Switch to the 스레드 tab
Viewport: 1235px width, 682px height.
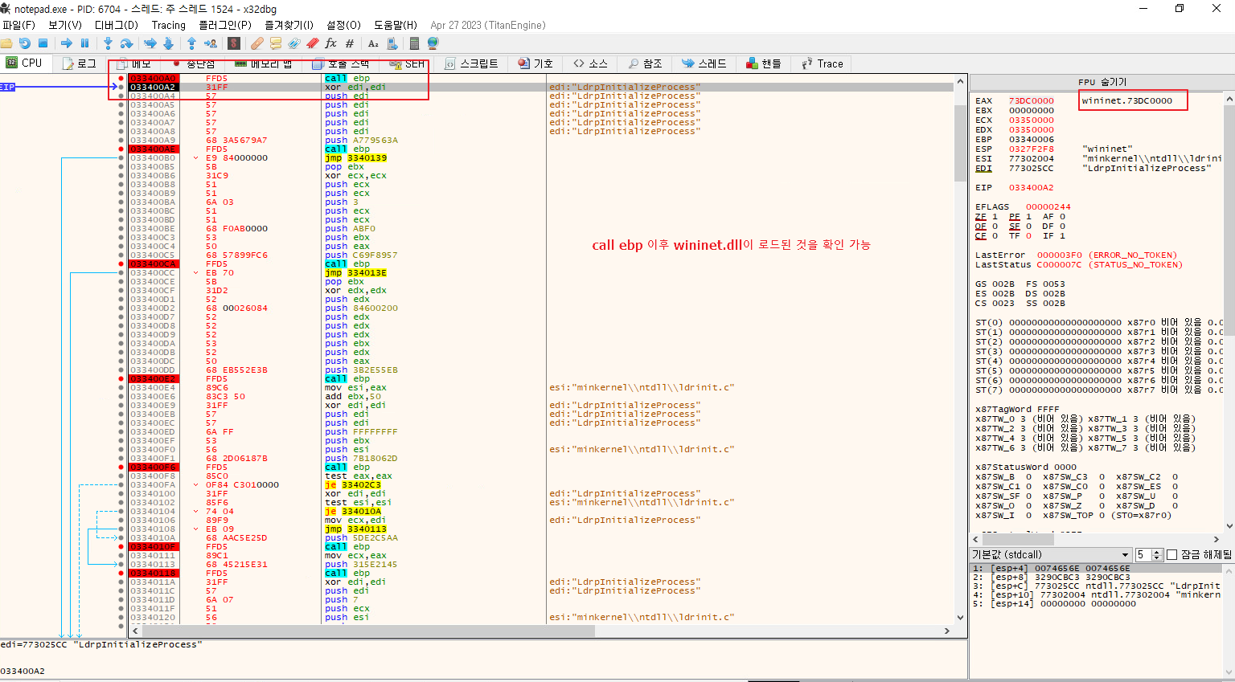tap(704, 63)
